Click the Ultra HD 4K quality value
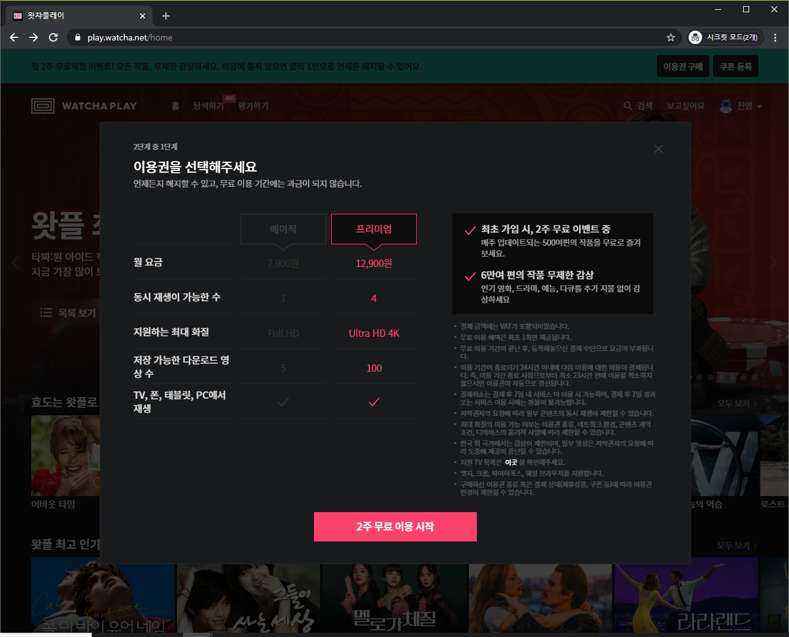This screenshot has width=789, height=637. [x=374, y=333]
